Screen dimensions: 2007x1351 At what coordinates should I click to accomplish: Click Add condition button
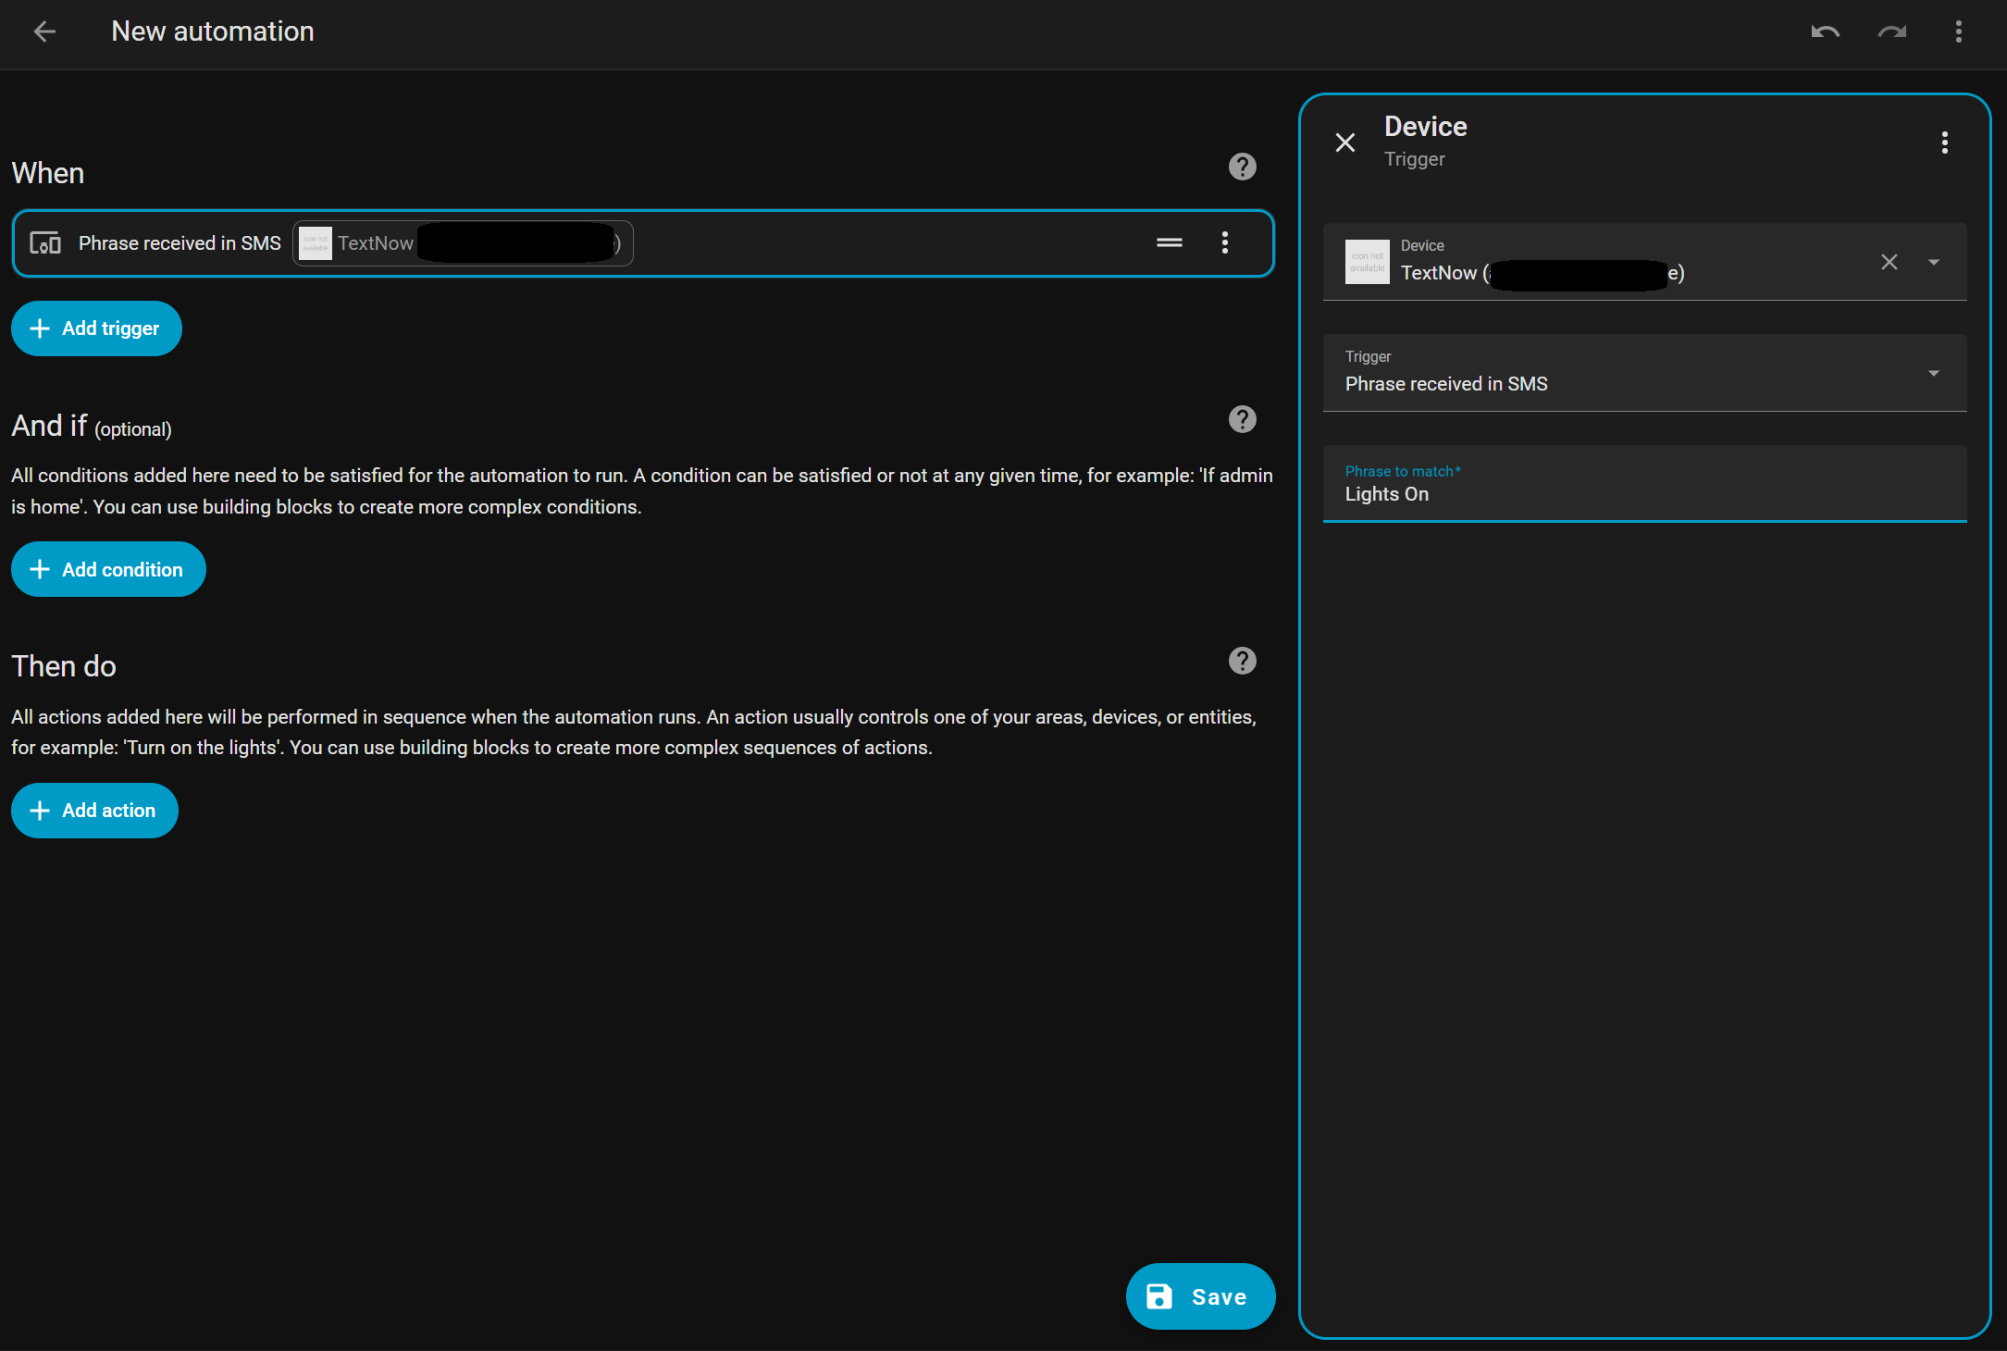108,569
